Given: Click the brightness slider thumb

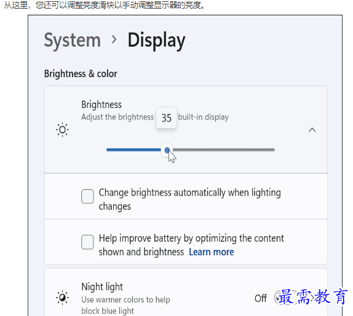Looking at the screenshot, I should coord(167,150).
